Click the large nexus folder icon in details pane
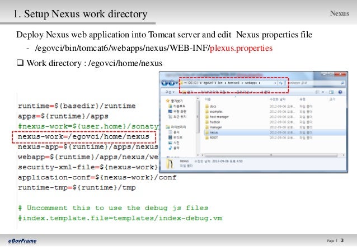Image resolution: width=357 pixels, height=247 pixels. (170, 164)
